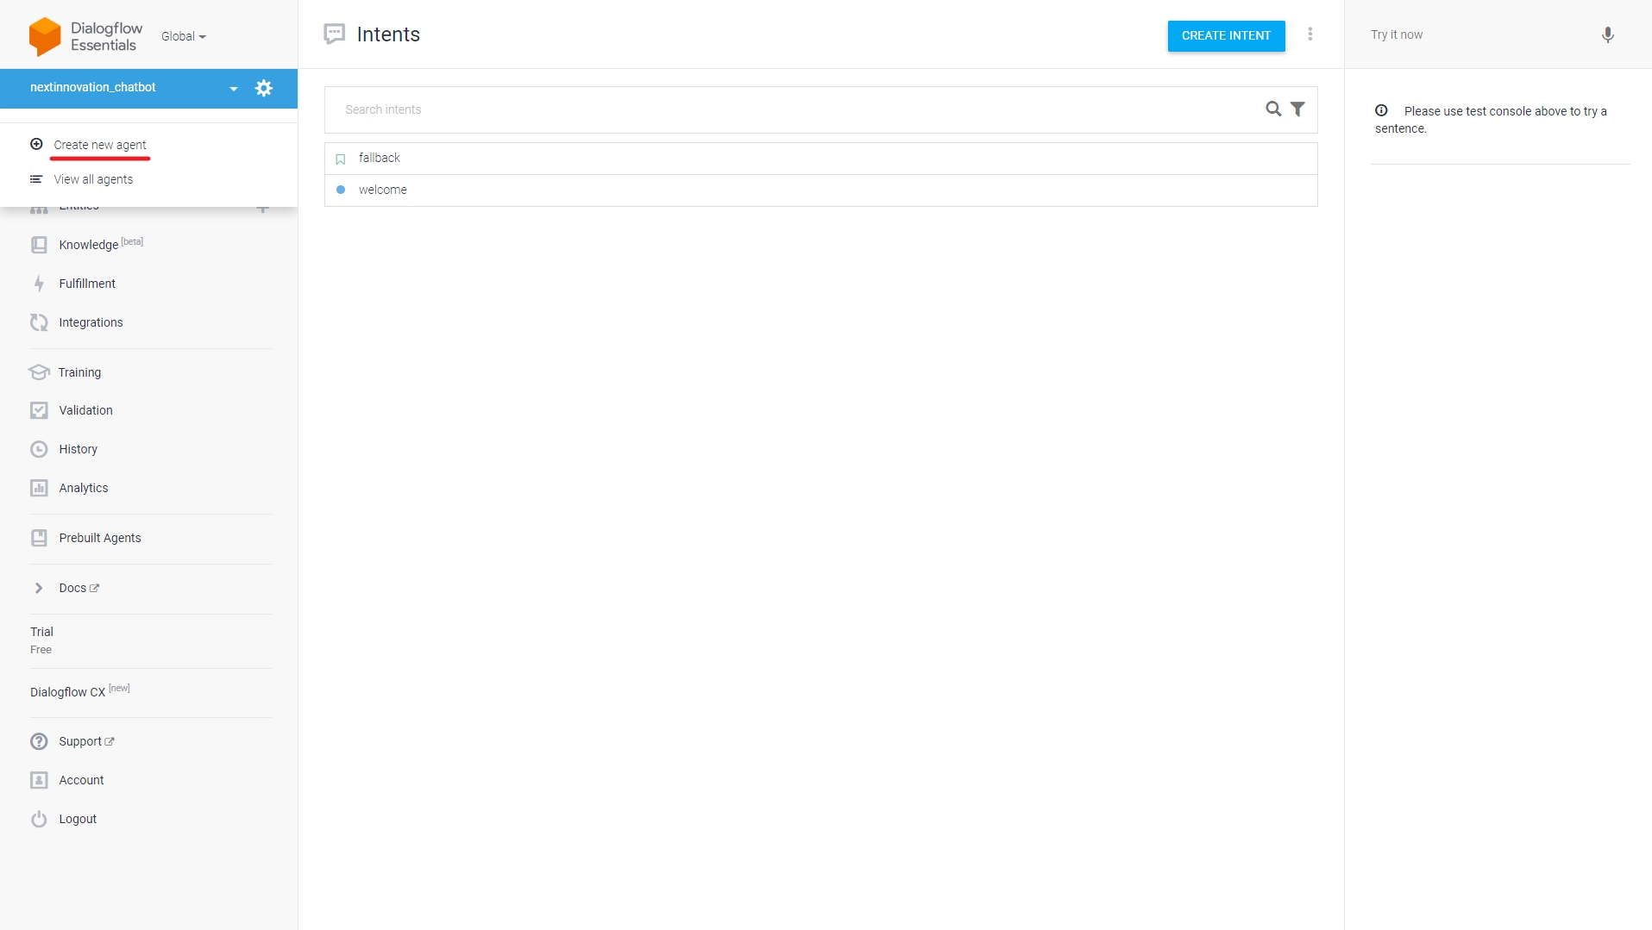The image size is (1652, 930).
Task: Click the Integrations sync icon
Action: [39, 322]
